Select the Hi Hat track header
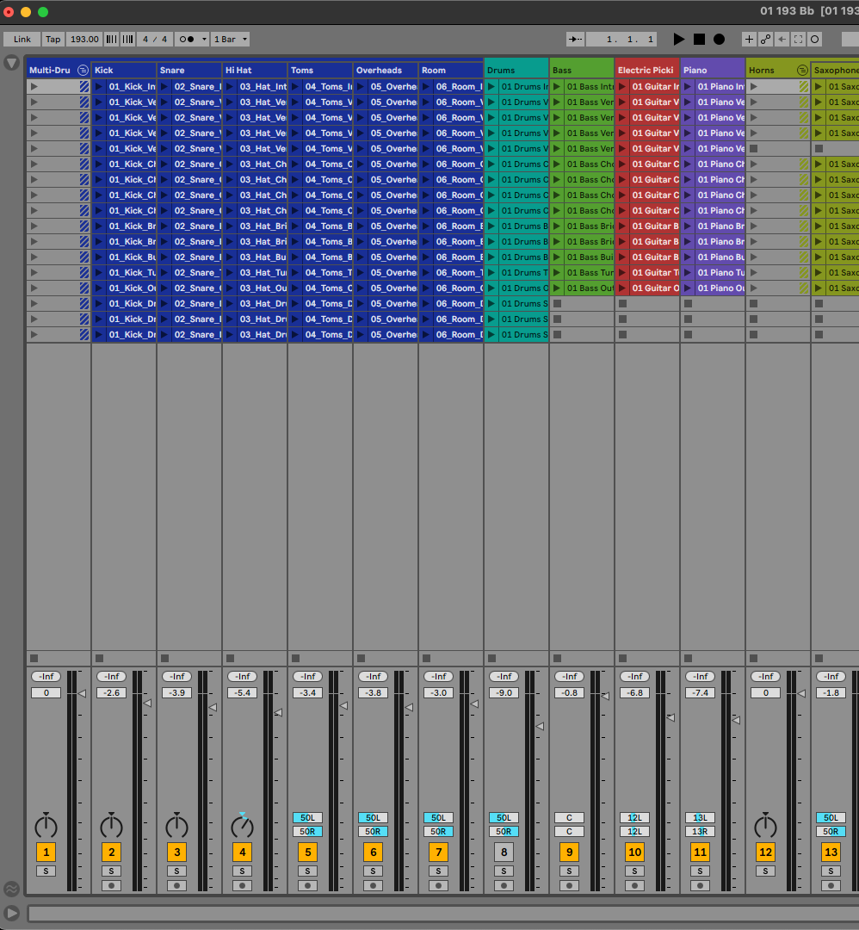Image resolution: width=859 pixels, height=930 pixels. click(255, 70)
